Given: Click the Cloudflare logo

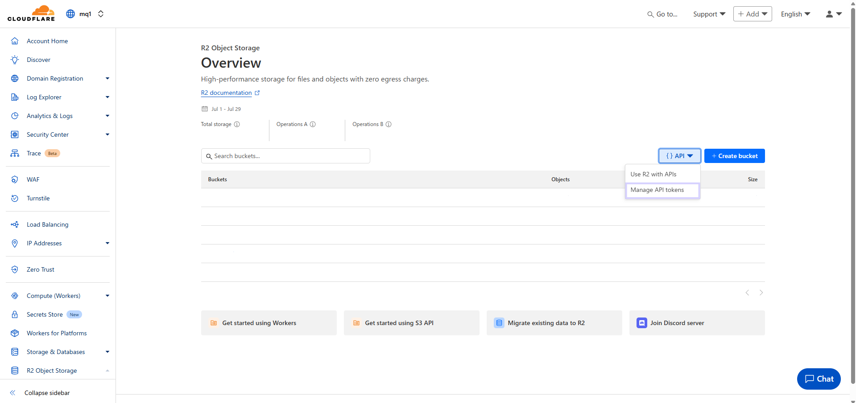Looking at the screenshot, I should 31,13.
